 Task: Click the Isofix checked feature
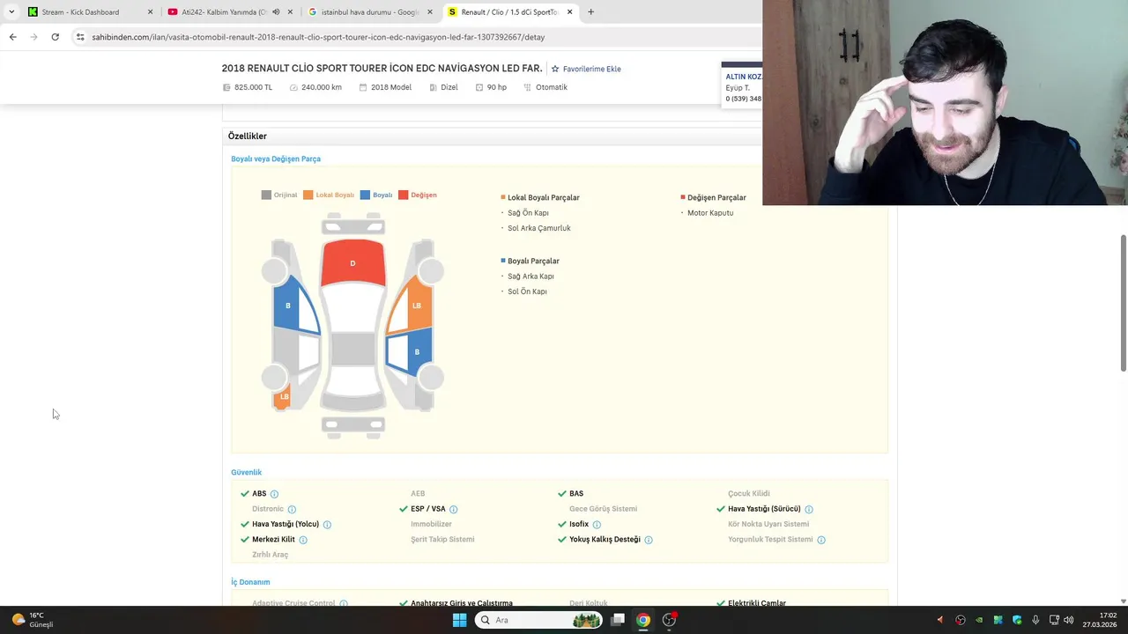click(x=574, y=525)
